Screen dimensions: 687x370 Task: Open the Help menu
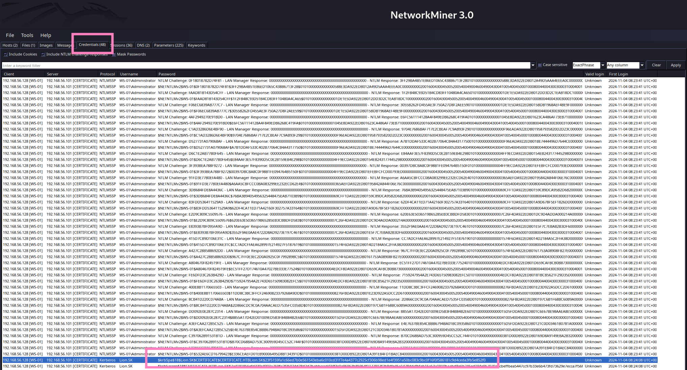46,35
